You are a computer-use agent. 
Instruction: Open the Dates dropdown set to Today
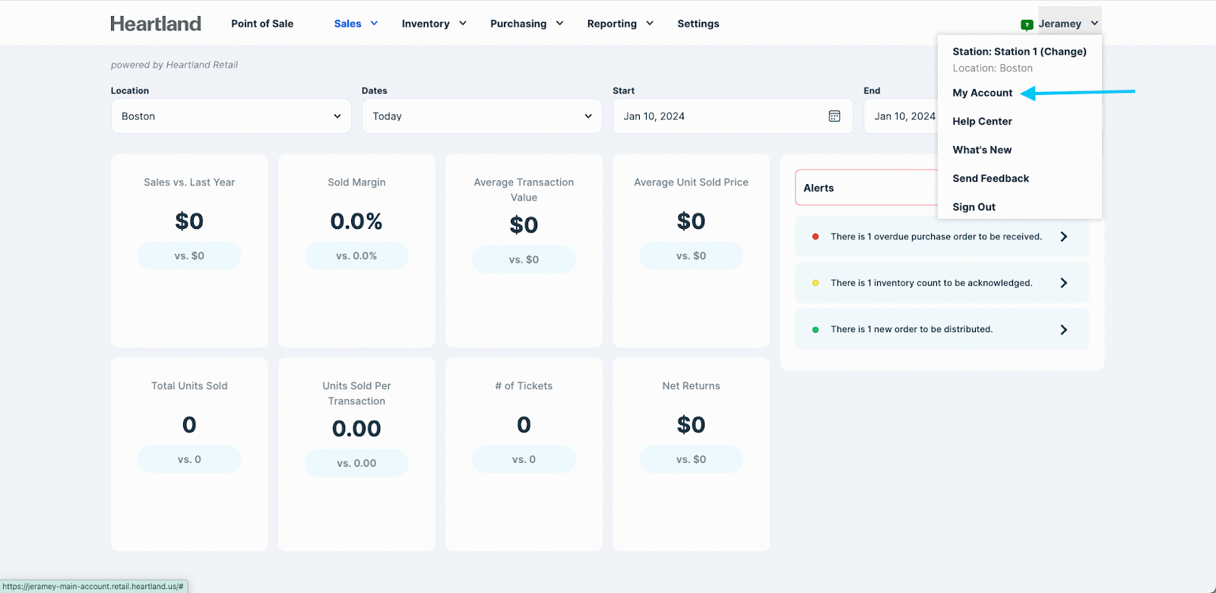click(x=482, y=116)
